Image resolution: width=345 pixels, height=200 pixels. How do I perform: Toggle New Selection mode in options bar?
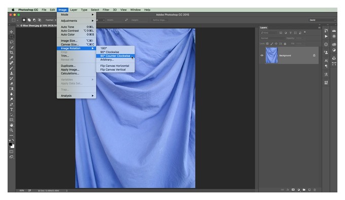click(x=24, y=20)
